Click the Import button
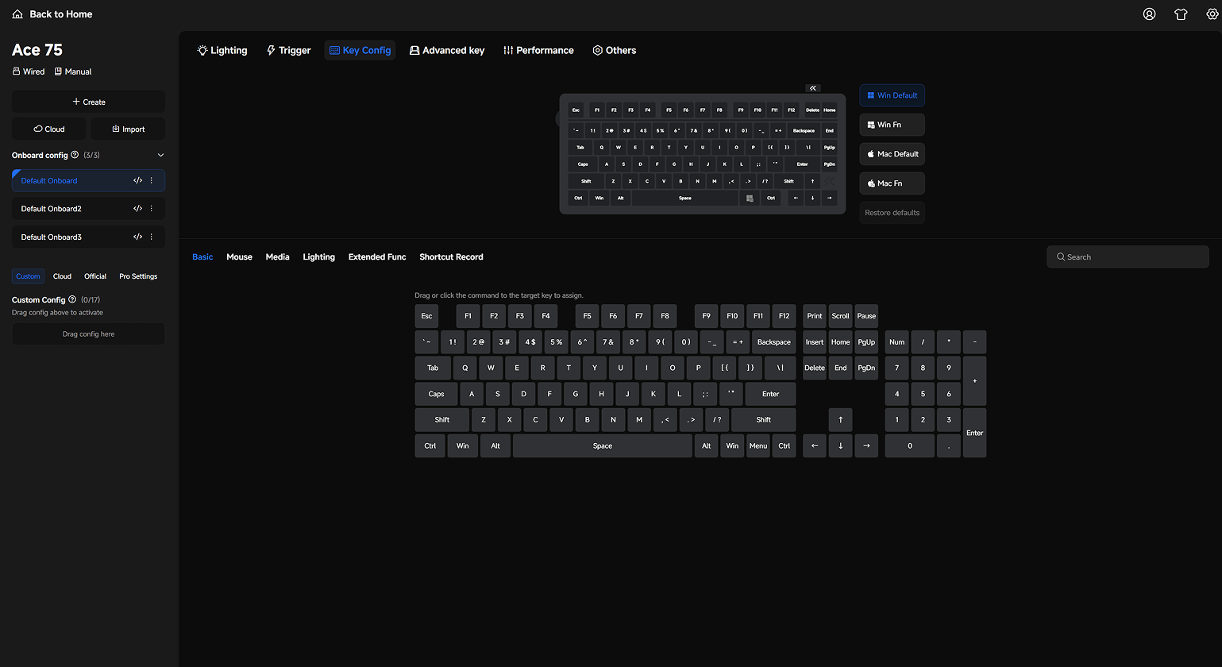1222x667 pixels. click(128, 129)
